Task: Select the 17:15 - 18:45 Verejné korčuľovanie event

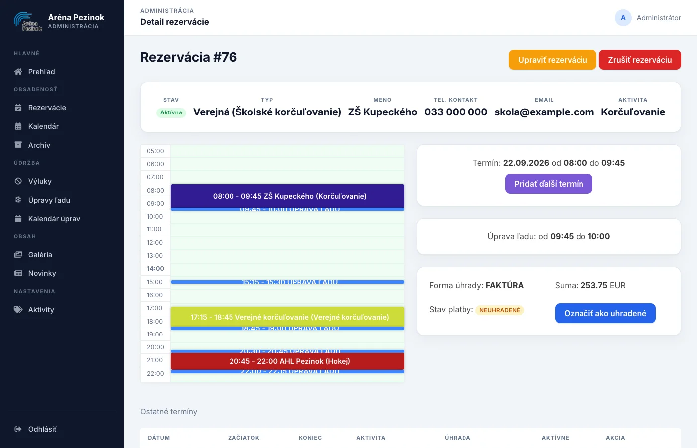Action: point(287,317)
